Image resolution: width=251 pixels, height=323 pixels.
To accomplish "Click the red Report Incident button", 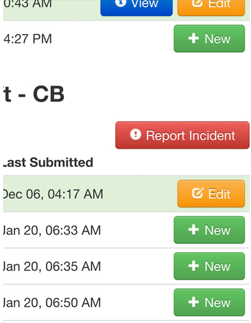I will pos(182,135).
